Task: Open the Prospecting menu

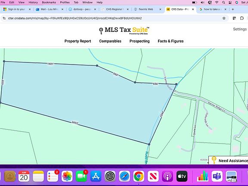Action: tap(139, 41)
